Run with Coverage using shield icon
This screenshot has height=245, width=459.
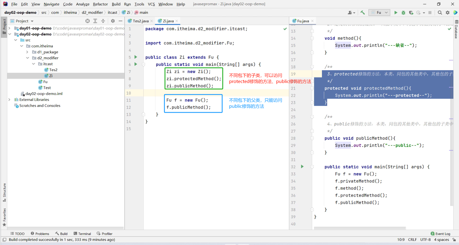[x=411, y=13]
